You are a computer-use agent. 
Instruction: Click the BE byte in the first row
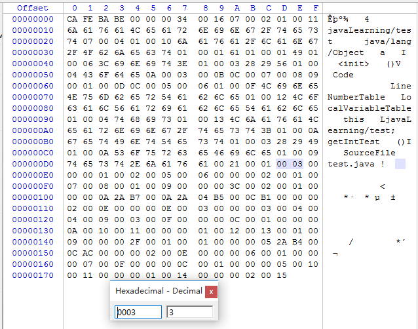pos(119,19)
